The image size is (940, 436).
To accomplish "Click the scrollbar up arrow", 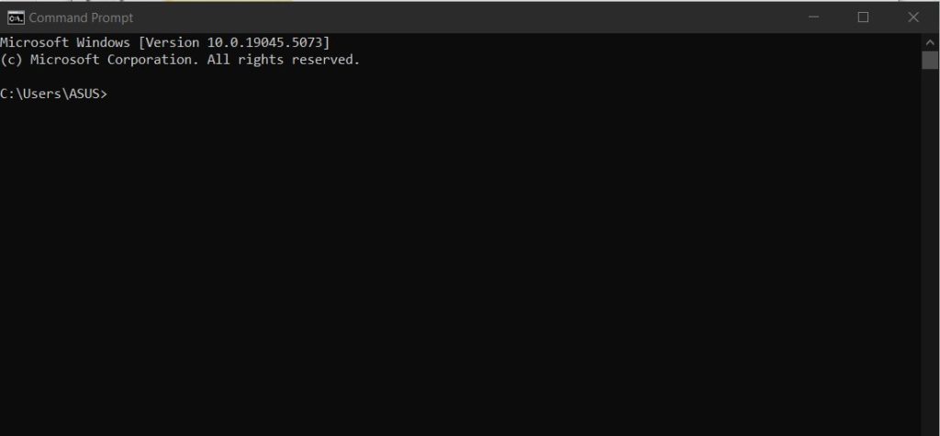I will [x=929, y=42].
